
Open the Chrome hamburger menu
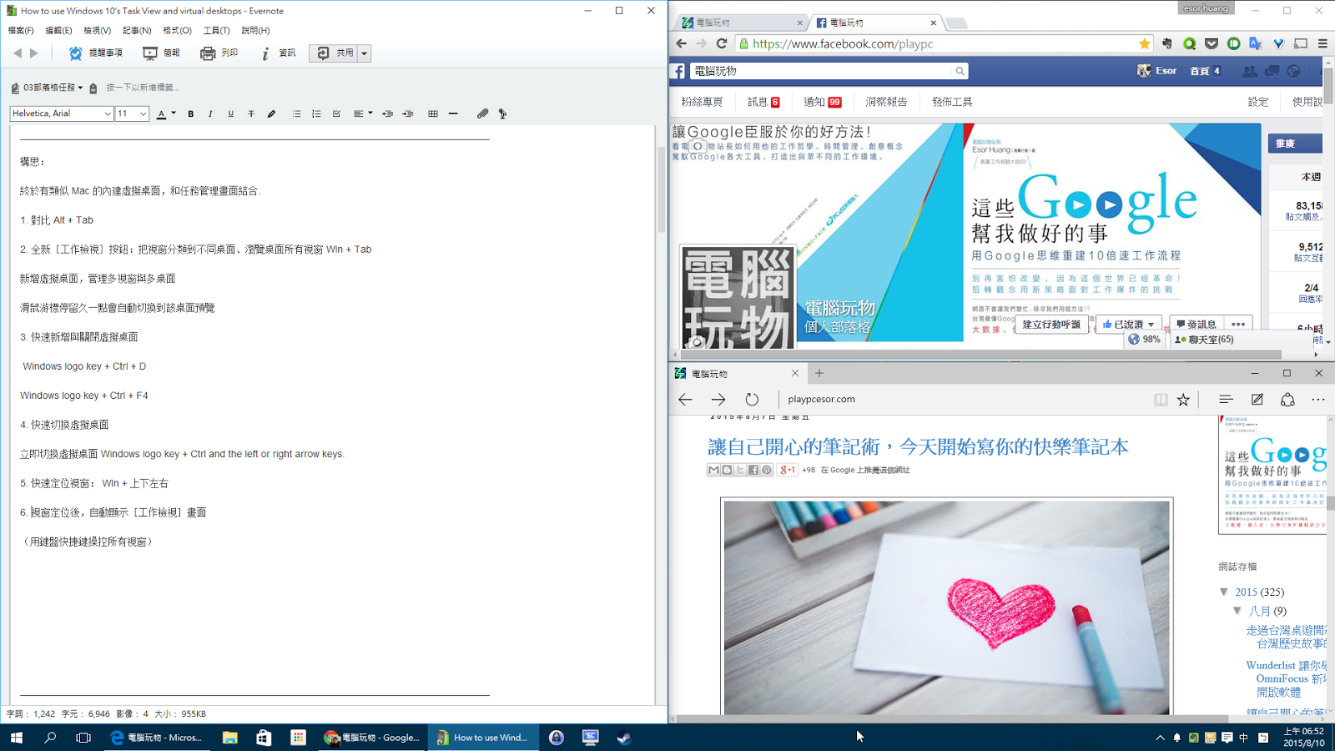point(1322,43)
